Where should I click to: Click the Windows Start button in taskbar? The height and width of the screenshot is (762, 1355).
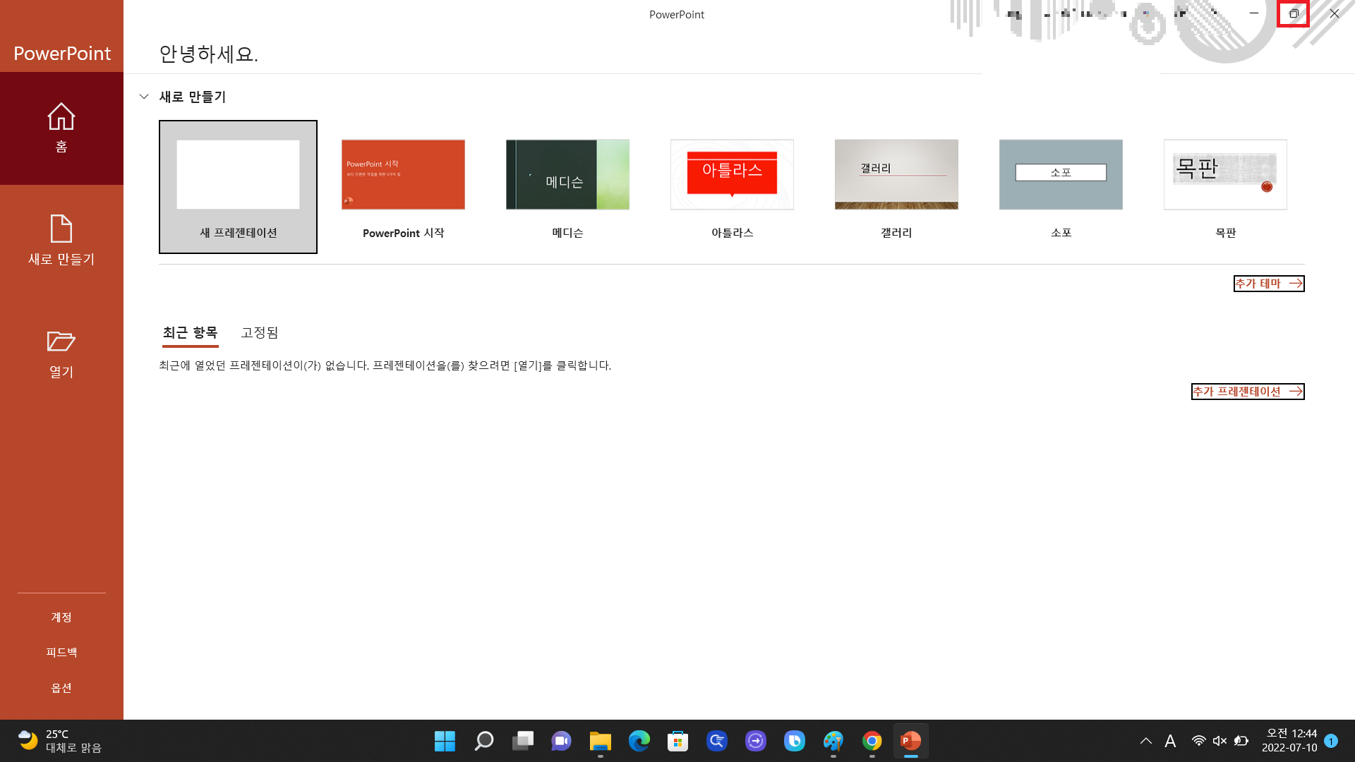tap(445, 741)
